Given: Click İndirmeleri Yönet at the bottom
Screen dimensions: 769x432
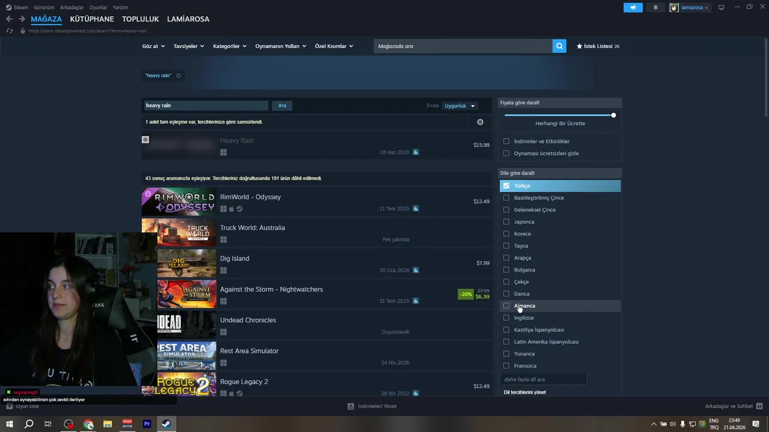Looking at the screenshot, I should coord(377,406).
